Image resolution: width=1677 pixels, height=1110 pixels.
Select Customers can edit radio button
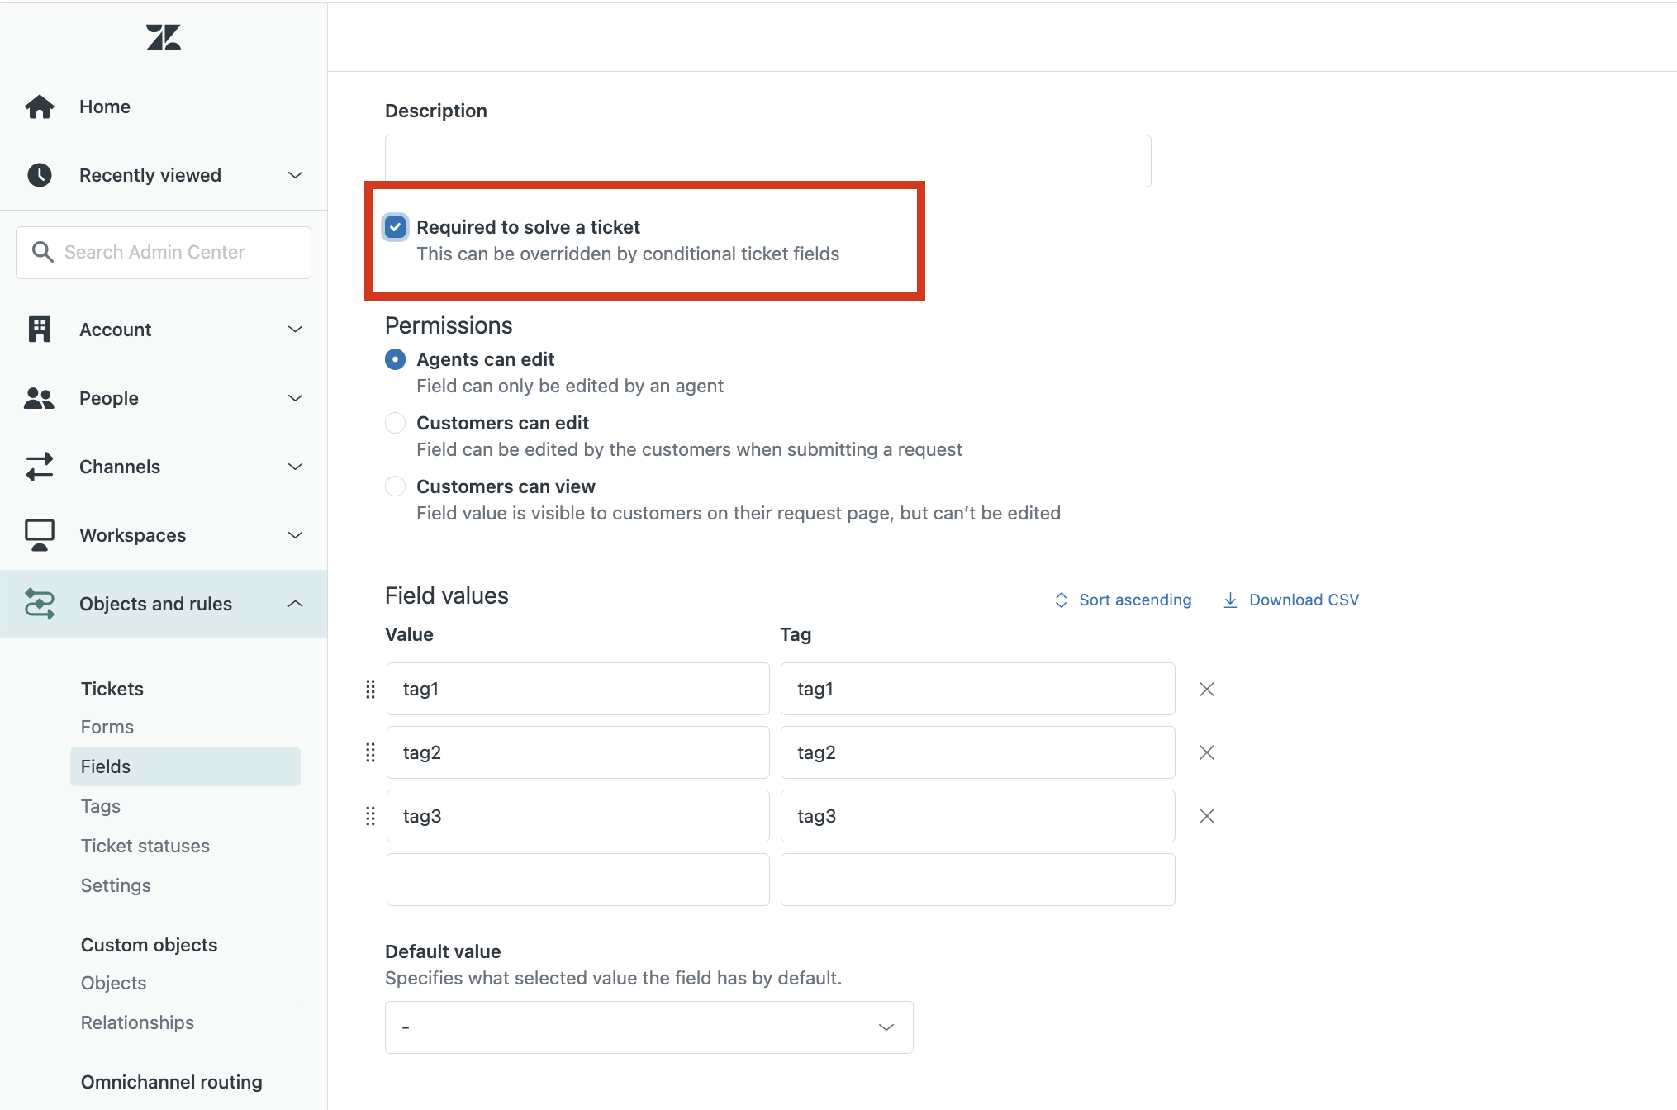click(395, 423)
